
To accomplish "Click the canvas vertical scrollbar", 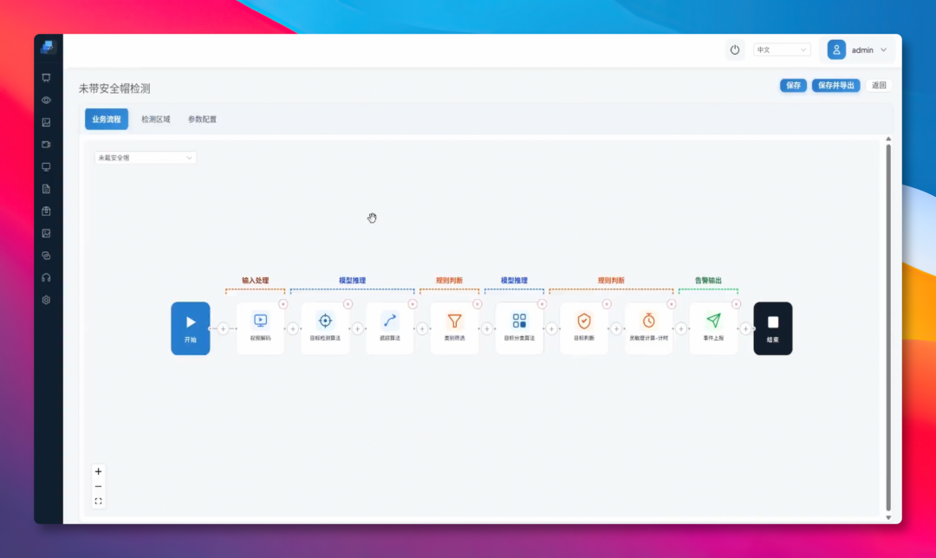I will click(x=888, y=328).
